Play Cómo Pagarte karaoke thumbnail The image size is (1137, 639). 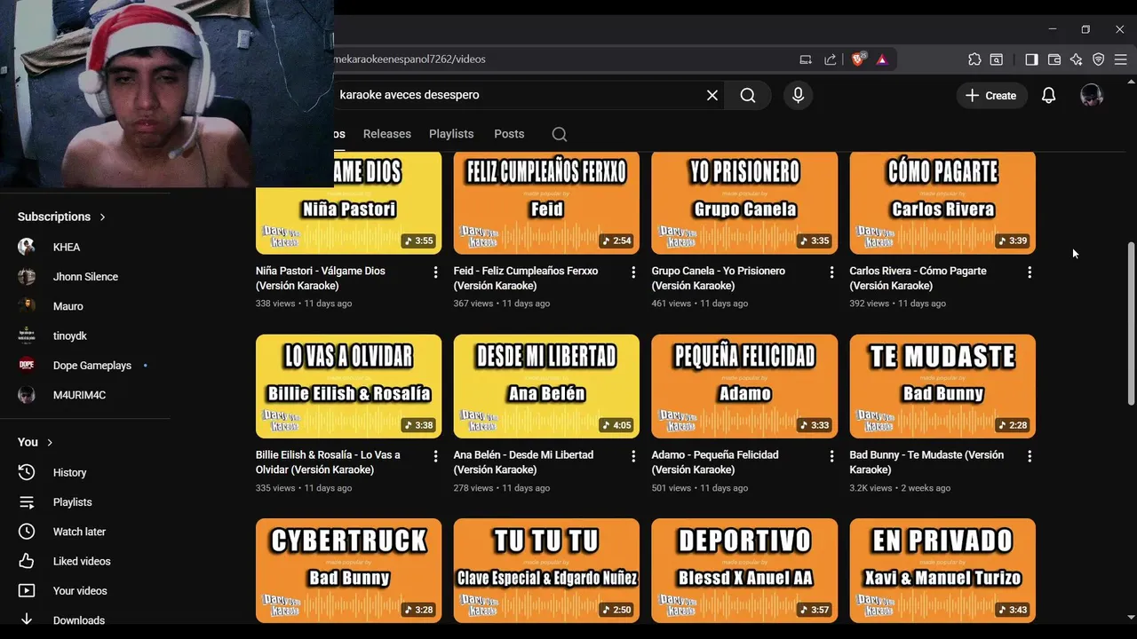(942, 203)
